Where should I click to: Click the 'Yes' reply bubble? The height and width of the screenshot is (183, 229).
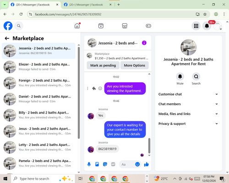tap(101, 115)
